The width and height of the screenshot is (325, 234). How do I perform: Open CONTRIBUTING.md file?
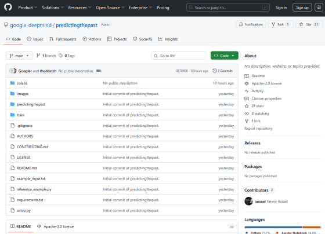[x=32, y=147]
